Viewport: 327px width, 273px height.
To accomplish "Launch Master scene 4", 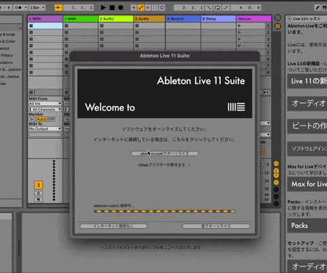I will [239, 45].
